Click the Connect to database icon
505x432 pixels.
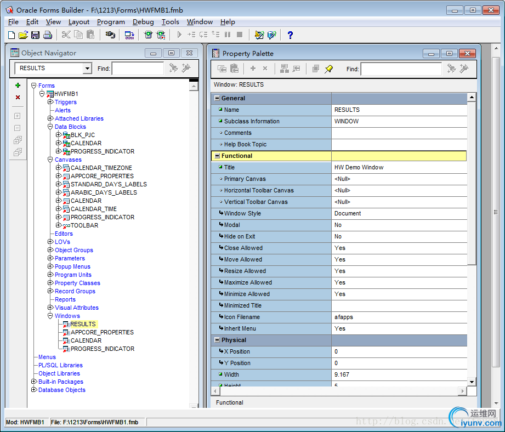tap(110, 35)
